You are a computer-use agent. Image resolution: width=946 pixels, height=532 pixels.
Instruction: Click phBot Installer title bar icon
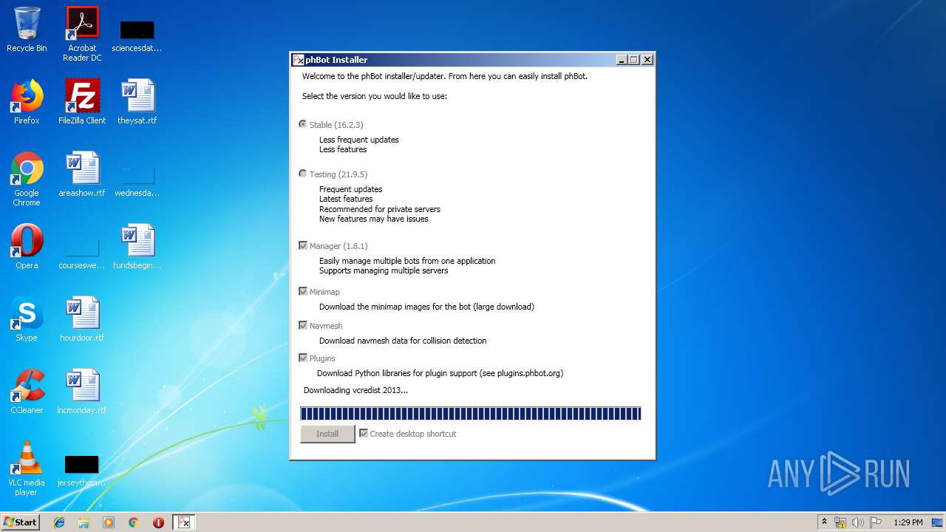[x=299, y=60]
